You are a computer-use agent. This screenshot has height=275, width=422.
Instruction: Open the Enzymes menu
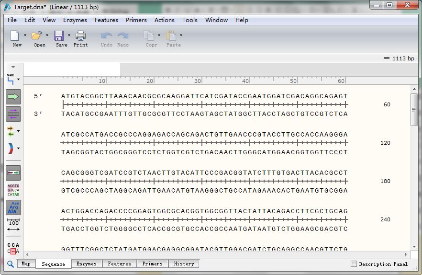coord(75,20)
